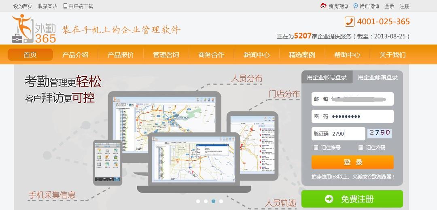This screenshot has width=437, height=210.
Task: Focus the 密码 password field
Action: pyautogui.click(x=360, y=117)
